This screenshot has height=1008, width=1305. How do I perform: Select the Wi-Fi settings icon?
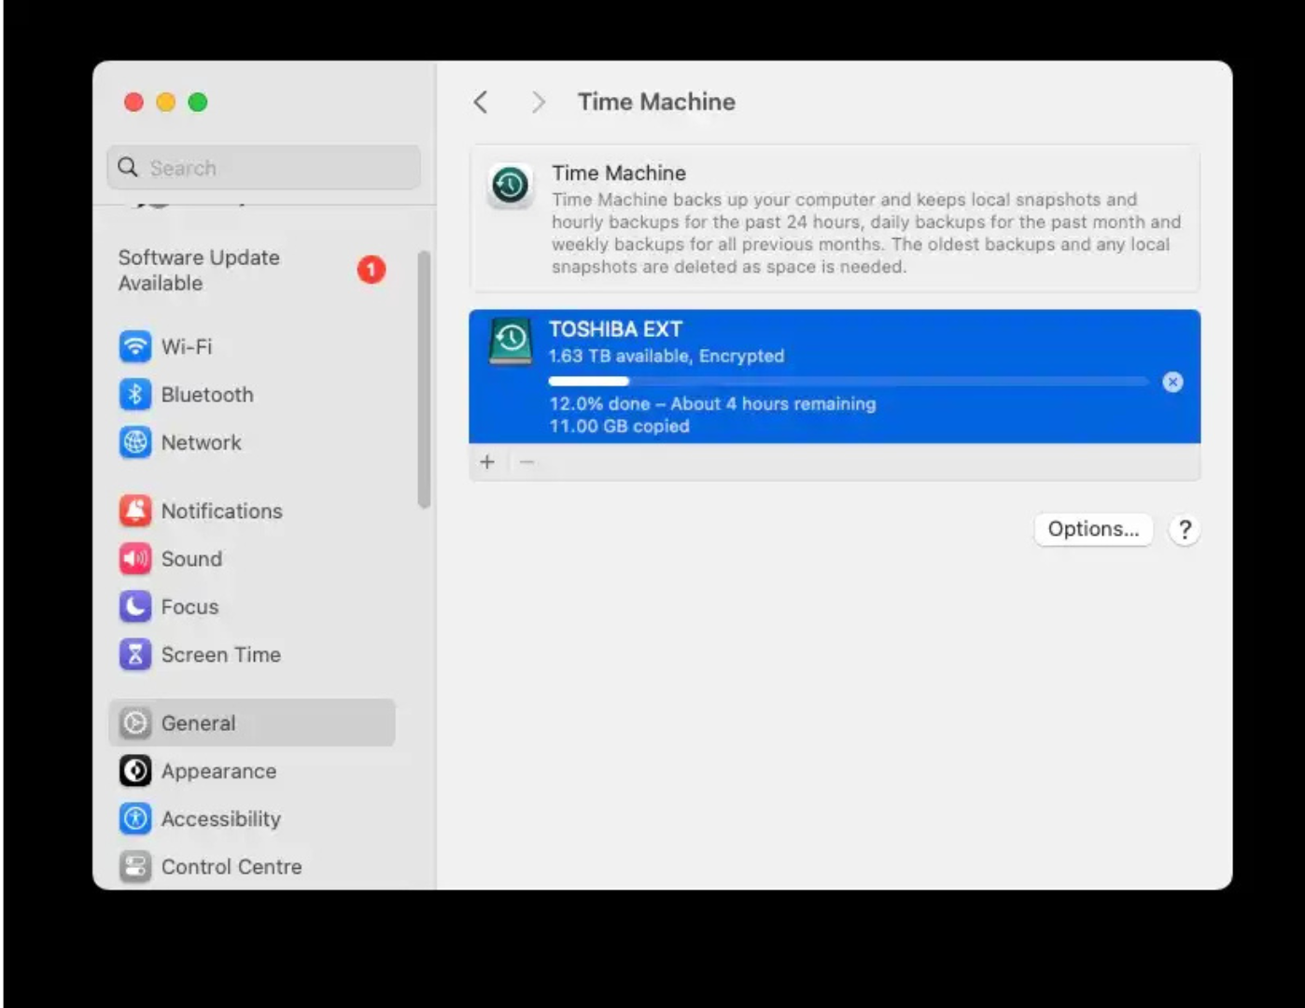(x=135, y=346)
